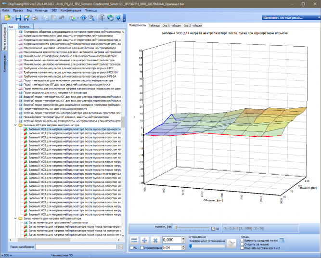Click the blue grid icon beside neighbor points
321x258 pixels.
282,240
